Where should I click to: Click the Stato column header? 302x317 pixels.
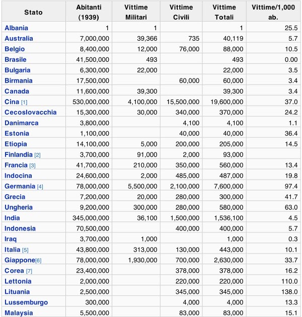click(34, 11)
